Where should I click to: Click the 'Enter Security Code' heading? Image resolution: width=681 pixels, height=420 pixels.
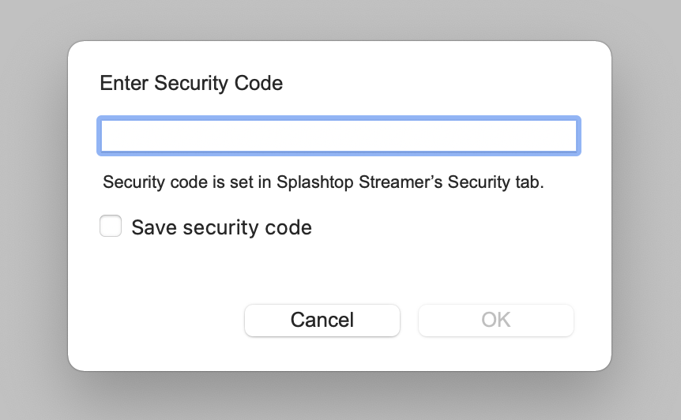click(191, 83)
